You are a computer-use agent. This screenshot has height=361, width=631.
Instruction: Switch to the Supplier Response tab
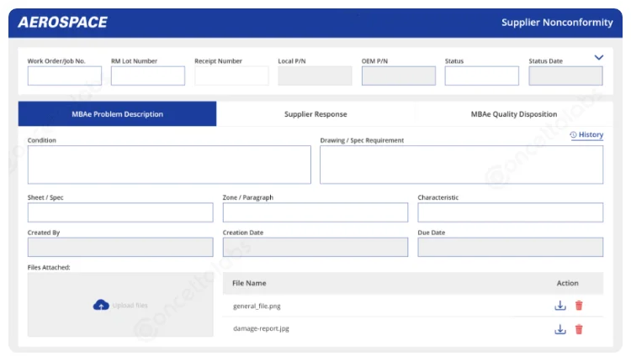(x=315, y=114)
